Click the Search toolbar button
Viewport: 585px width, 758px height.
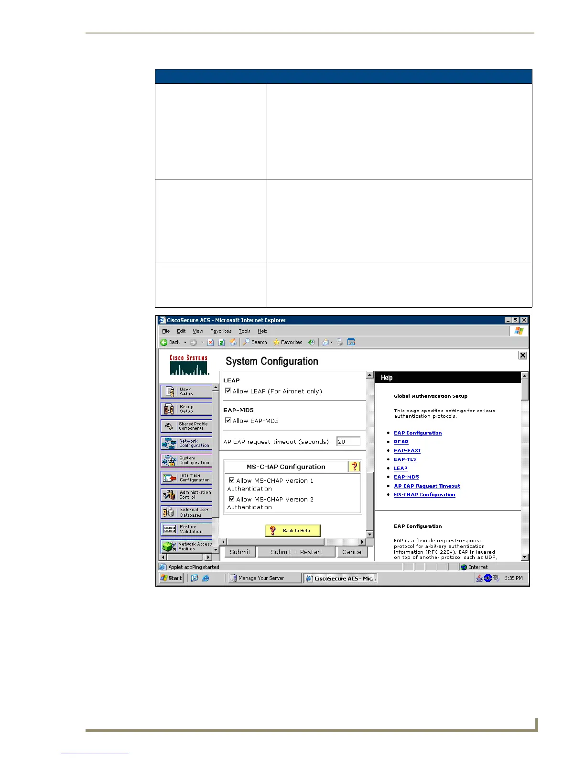tap(255, 342)
